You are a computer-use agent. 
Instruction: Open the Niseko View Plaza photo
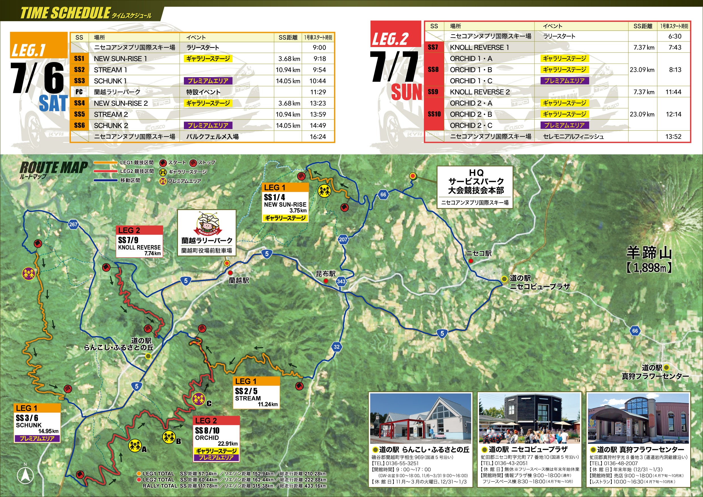(529, 418)
